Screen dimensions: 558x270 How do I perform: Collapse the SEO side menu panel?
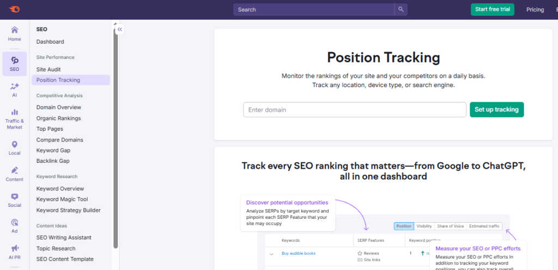(x=119, y=30)
